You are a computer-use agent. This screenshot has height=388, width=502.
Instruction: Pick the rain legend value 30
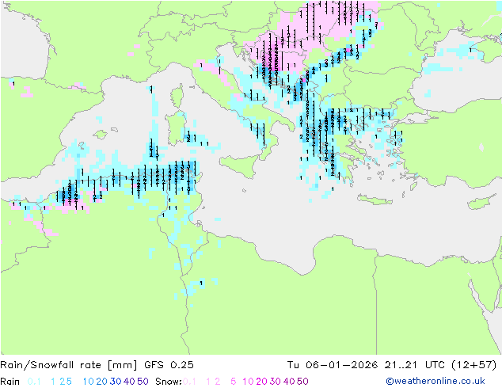116,382
